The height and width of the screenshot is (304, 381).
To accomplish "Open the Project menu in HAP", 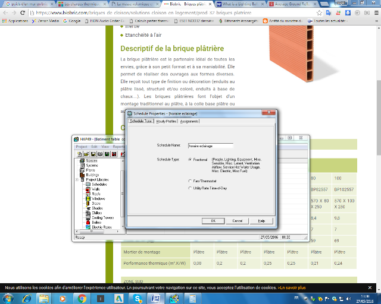I will click(81, 146).
